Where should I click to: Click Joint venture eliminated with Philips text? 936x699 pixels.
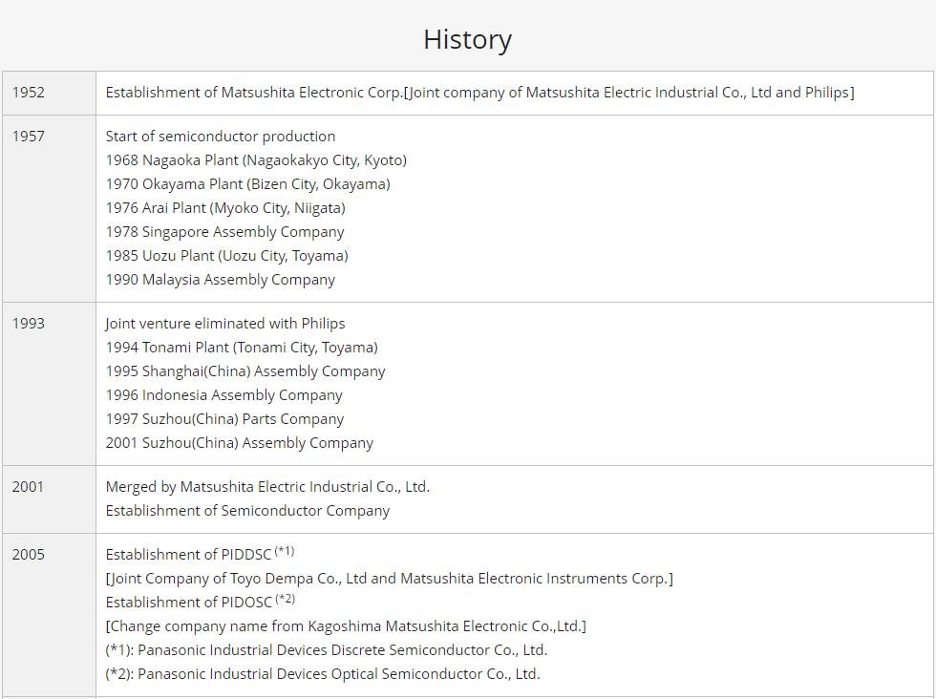(x=224, y=324)
